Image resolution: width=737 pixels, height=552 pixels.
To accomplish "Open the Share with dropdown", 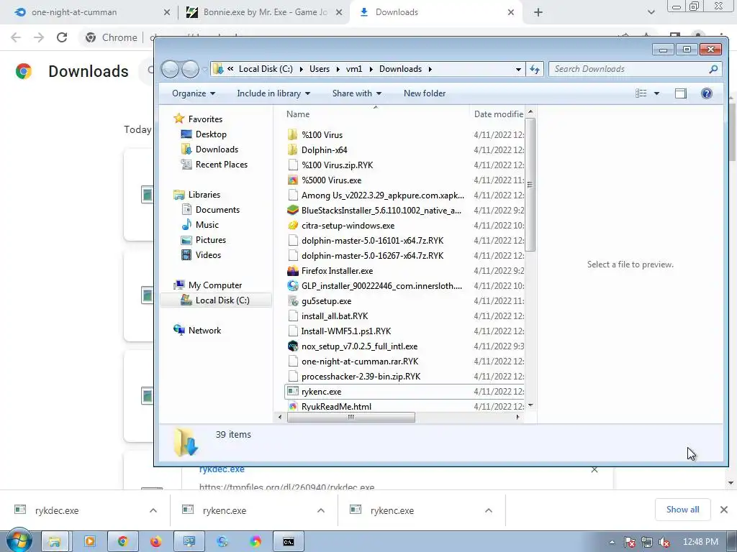I will tap(357, 93).
